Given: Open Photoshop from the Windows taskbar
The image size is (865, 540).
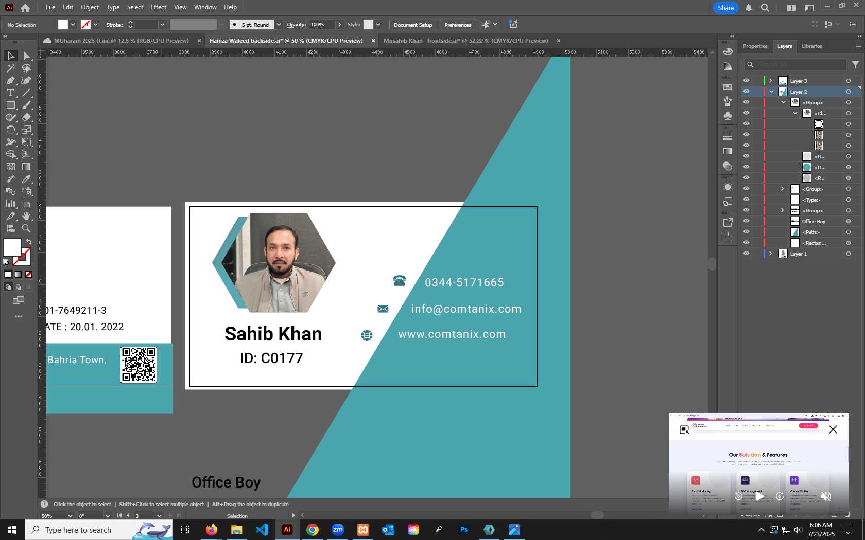Looking at the screenshot, I should click(x=464, y=530).
